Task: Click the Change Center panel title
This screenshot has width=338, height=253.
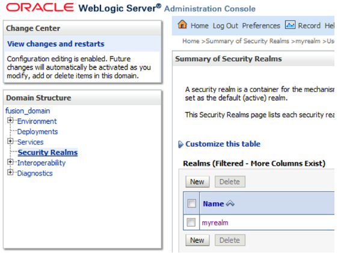Action: 33,28
